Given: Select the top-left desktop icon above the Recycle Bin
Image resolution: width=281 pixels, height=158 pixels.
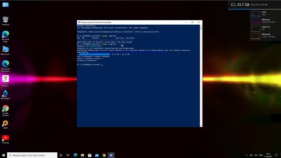Looking at the screenshot, I should pos(6,5).
